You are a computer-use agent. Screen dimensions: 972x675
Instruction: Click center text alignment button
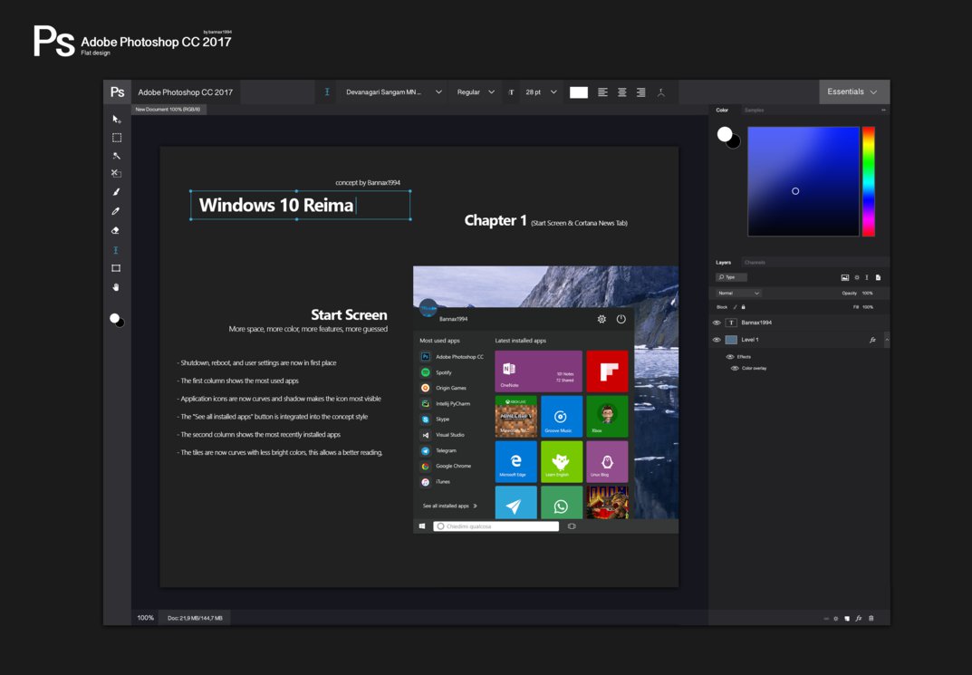coord(621,92)
